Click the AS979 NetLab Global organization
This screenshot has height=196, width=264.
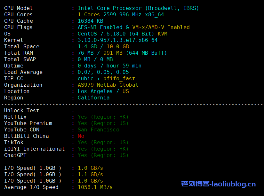[x=108, y=85]
